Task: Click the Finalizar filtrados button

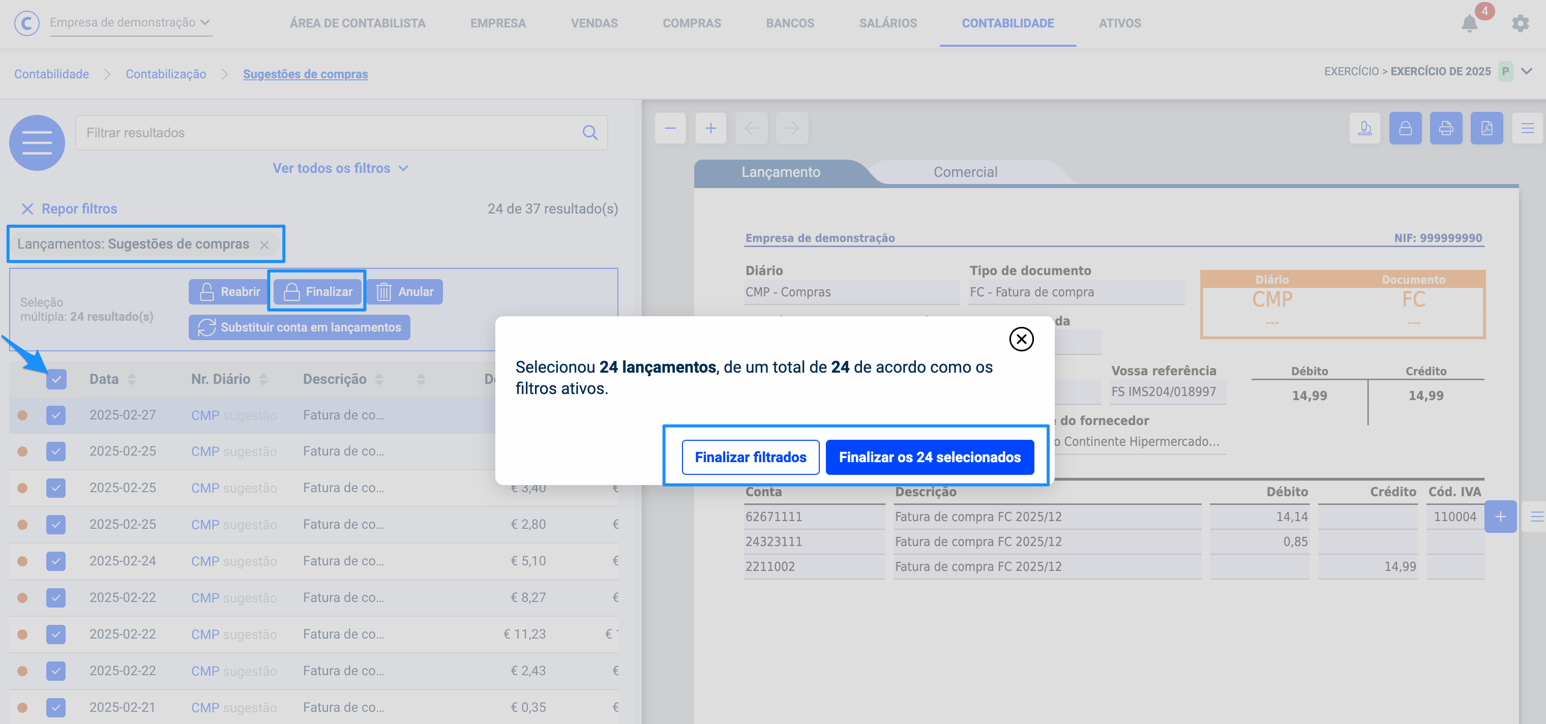Action: [750, 457]
